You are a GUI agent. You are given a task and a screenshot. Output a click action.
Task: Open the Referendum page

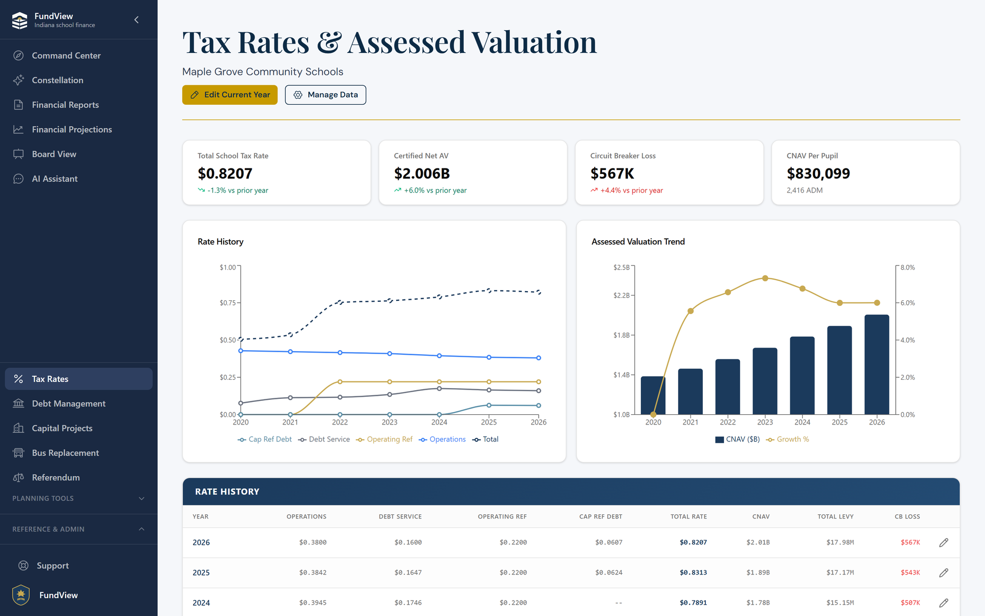pyautogui.click(x=78, y=477)
